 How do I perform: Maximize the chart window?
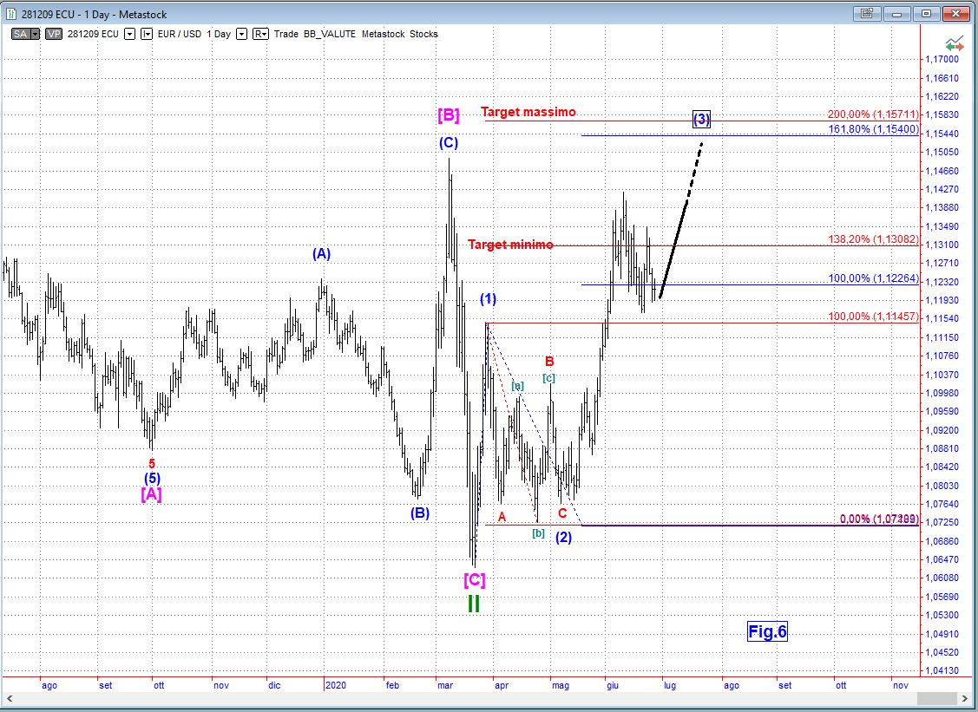pos(926,14)
